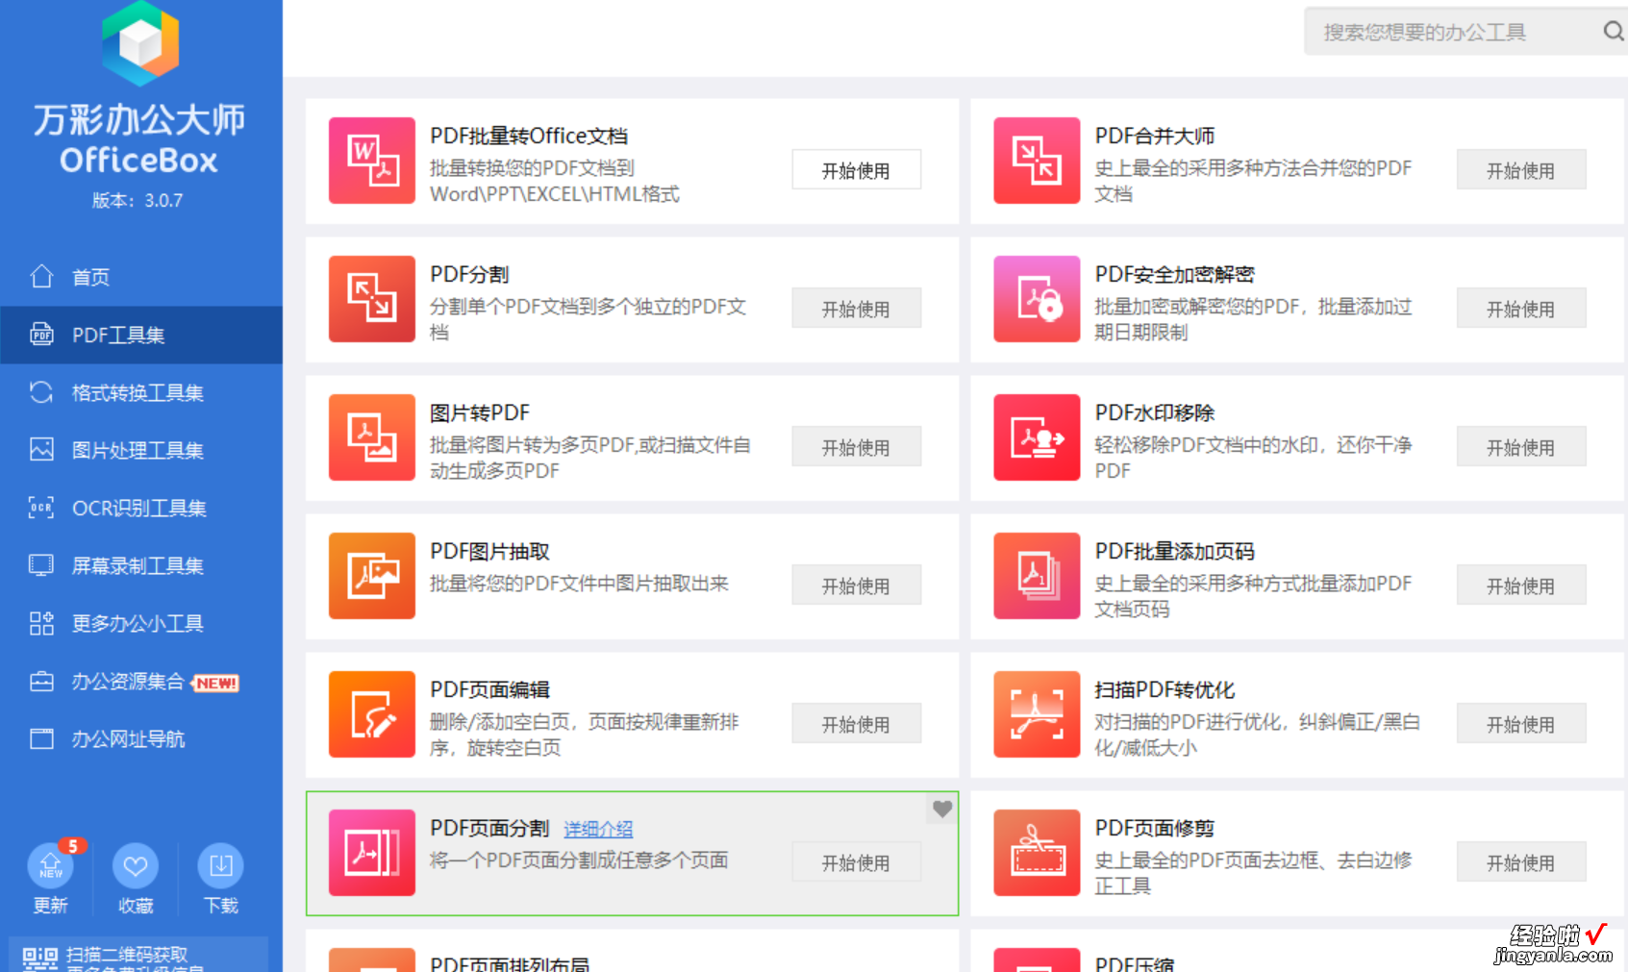
Task: Open 屏幕录制工具集 in the sidebar
Action: (141, 565)
